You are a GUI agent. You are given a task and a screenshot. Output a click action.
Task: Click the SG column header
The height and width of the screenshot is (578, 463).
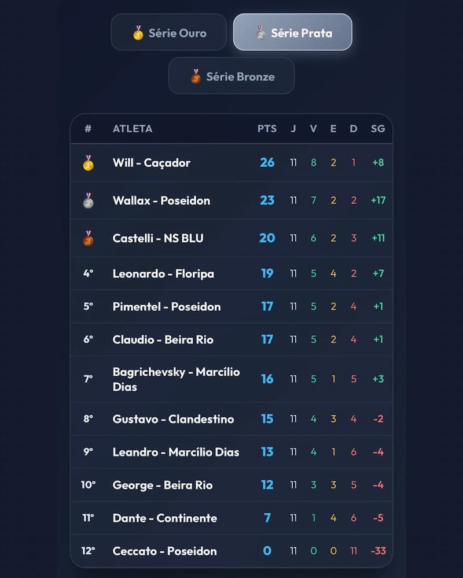coord(378,129)
